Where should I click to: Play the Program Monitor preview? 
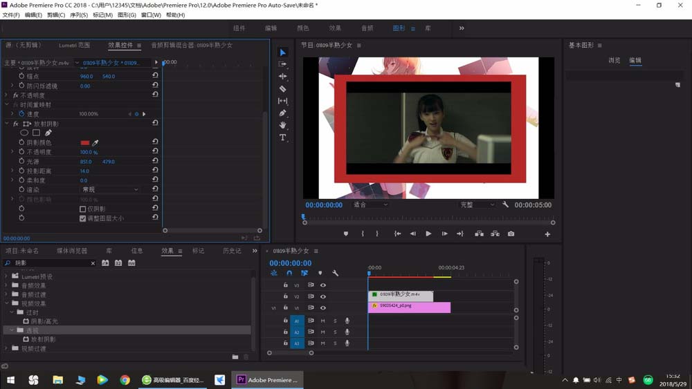pos(428,234)
